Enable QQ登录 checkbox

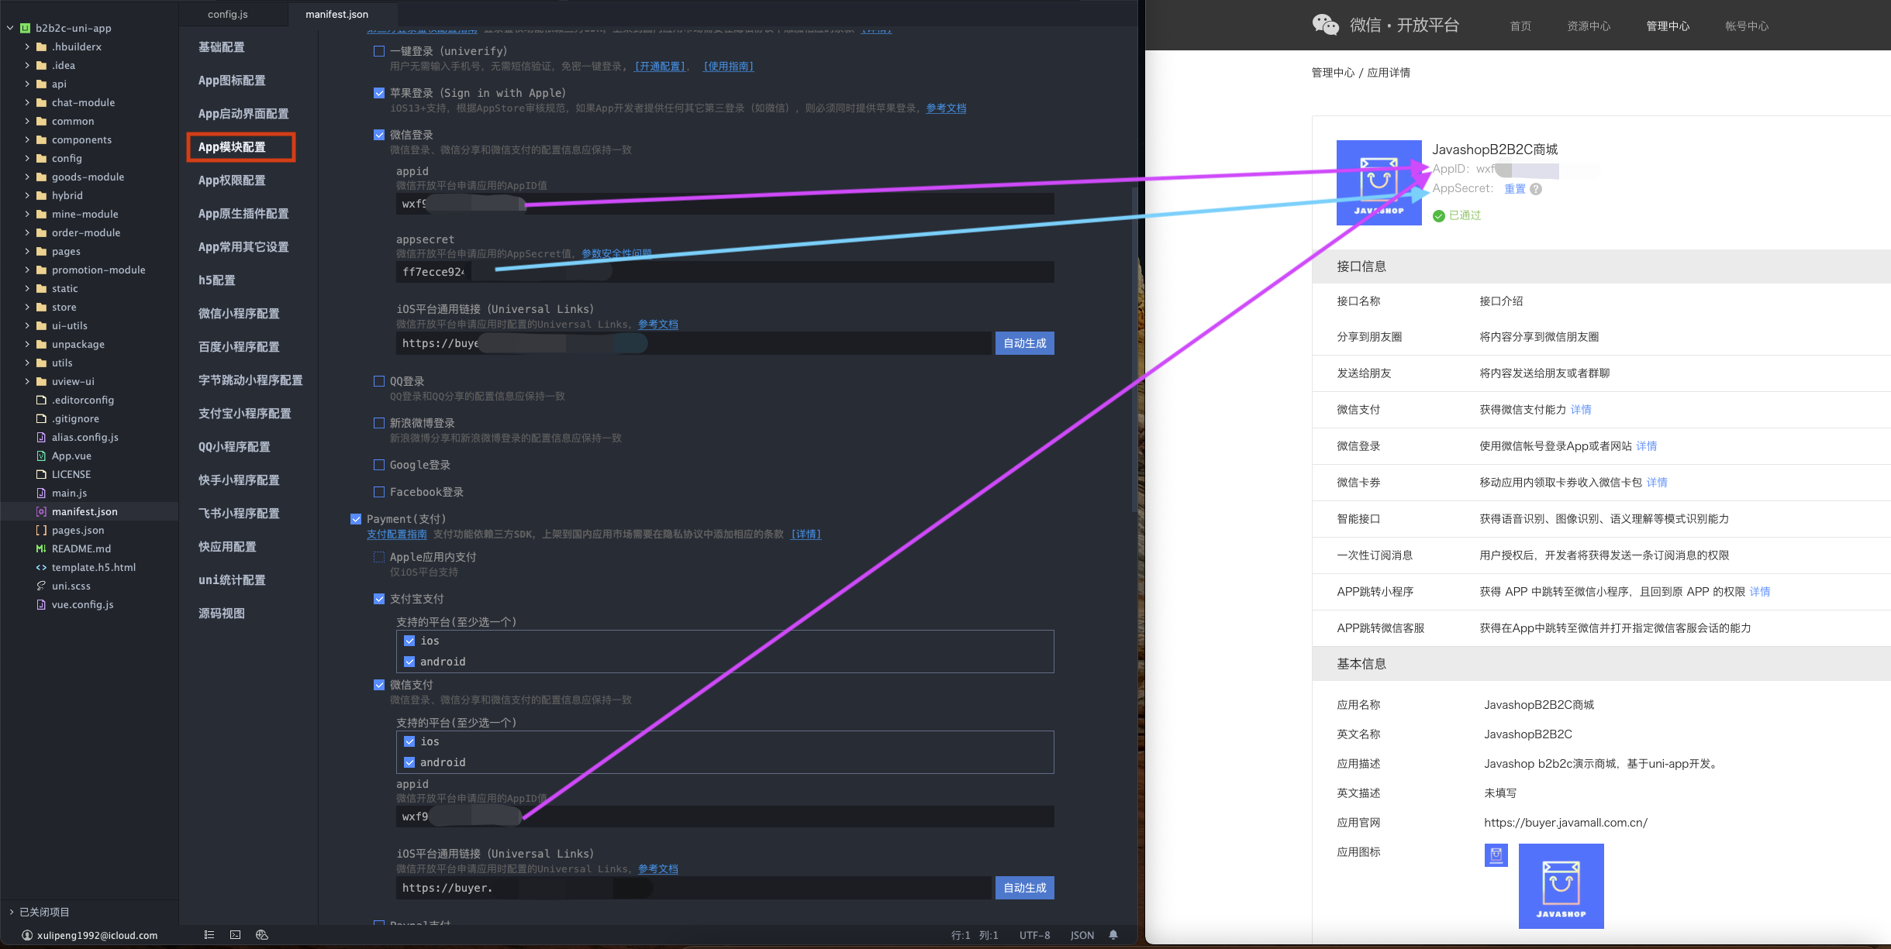coord(379,381)
